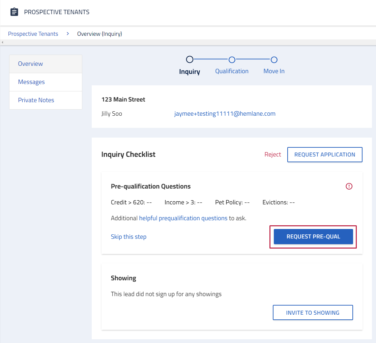Click the left scroll arrow below breadcrumb

(2, 42)
